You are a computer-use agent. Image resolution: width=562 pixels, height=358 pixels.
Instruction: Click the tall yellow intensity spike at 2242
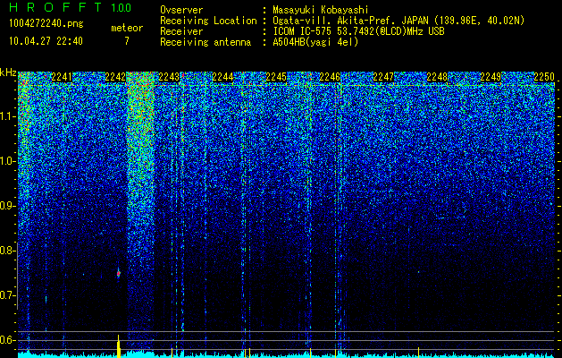click(x=118, y=346)
